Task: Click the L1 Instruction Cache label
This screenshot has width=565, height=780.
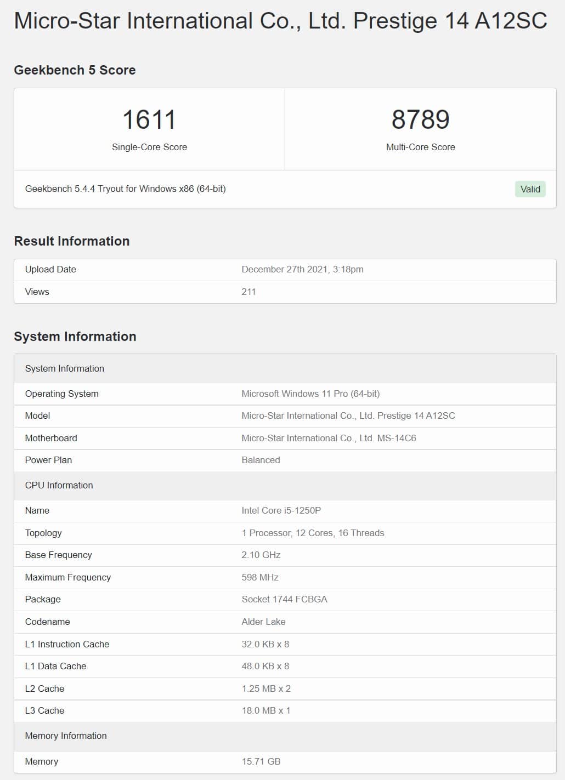Action: click(67, 644)
